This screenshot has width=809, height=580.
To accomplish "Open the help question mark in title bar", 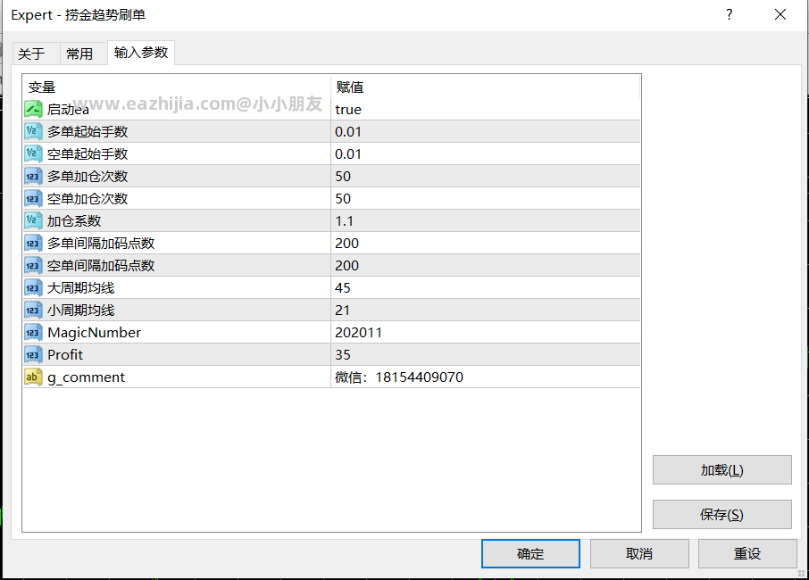I will point(729,14).
